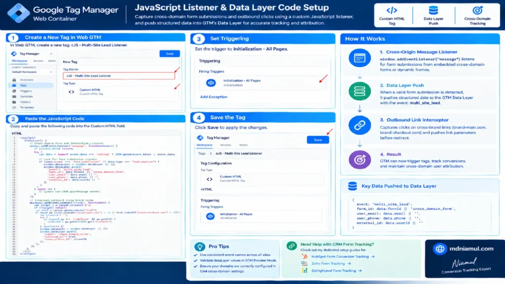Open Versions tab in Create a New Tag panel

(38, 61)
